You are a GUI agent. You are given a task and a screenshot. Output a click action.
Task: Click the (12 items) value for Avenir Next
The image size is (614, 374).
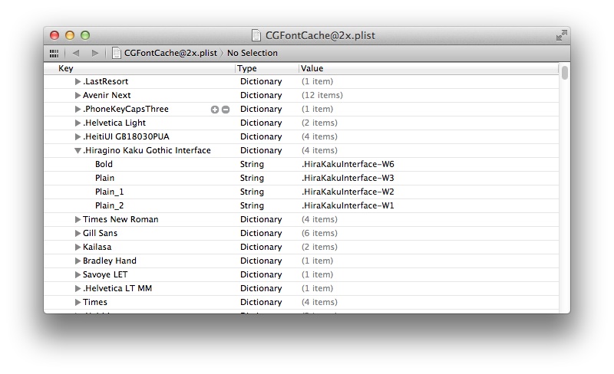coord(322,95)
